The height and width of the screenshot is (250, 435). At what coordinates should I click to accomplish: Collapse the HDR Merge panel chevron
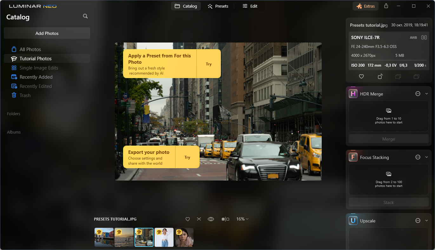426,94
